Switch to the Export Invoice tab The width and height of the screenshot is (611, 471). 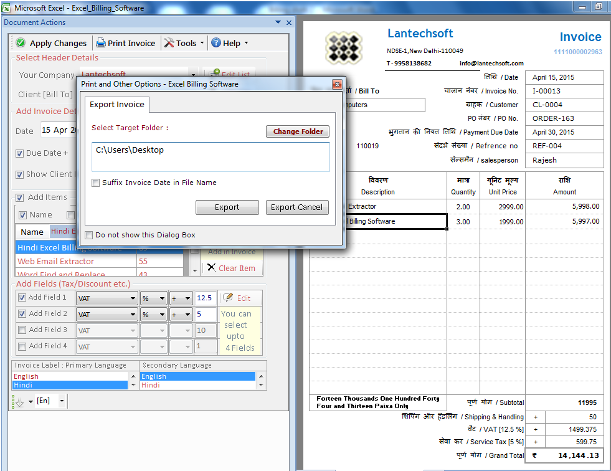[x=117, y=105]
